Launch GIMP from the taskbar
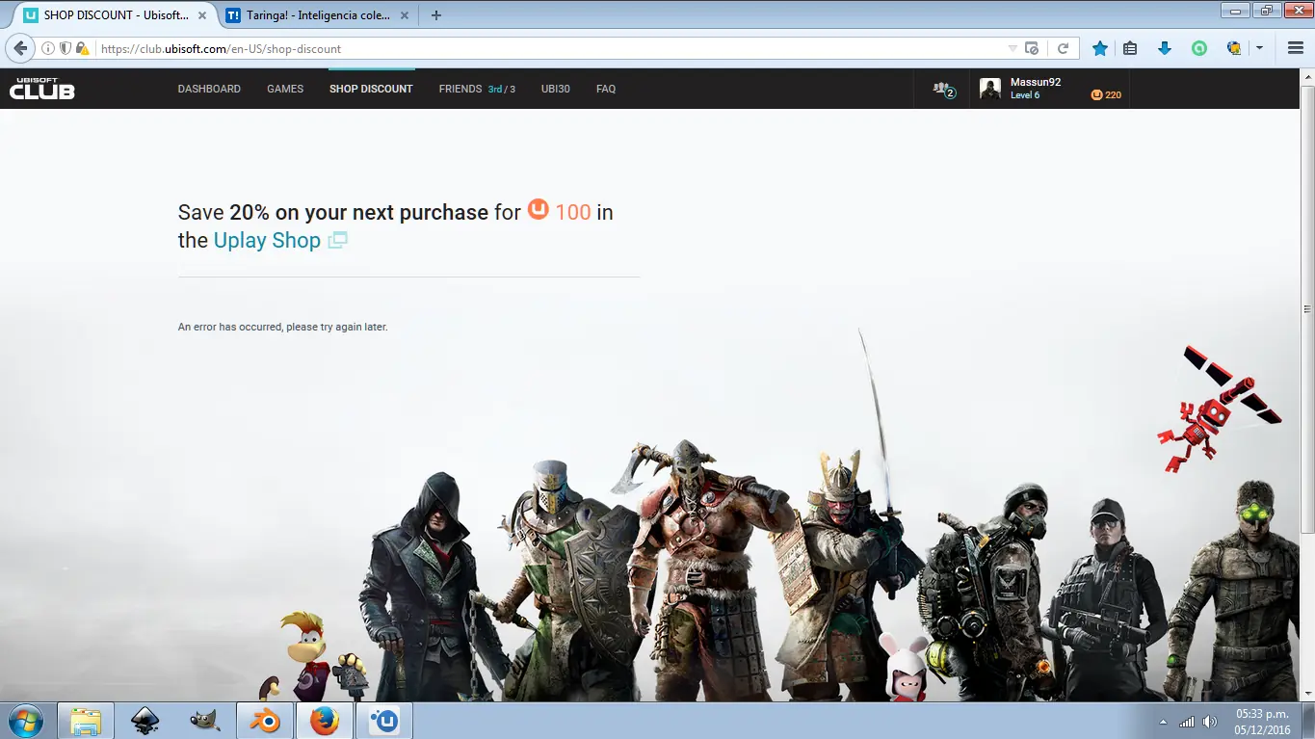 [204, 721]
